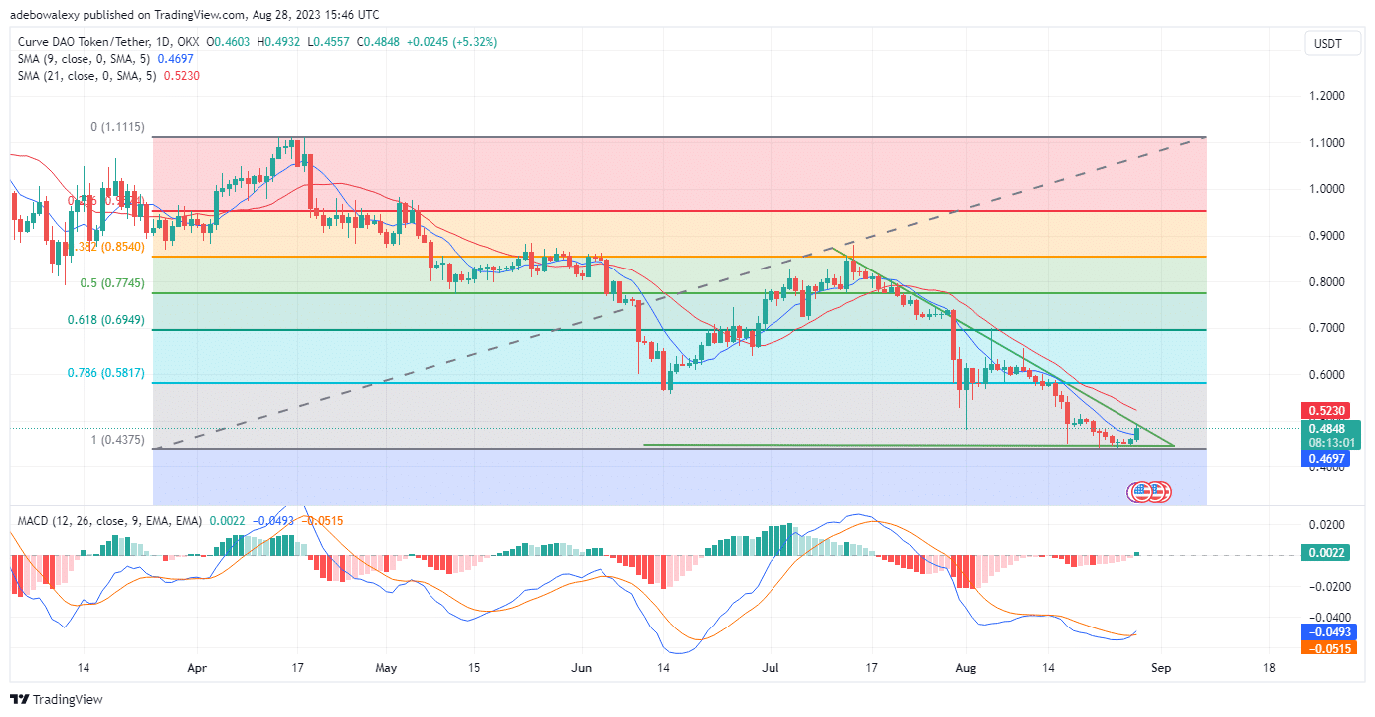Click the change value +0.0245 (+5.32%)
Screen dimensions: 1375x717
click(x=451, y=42)
